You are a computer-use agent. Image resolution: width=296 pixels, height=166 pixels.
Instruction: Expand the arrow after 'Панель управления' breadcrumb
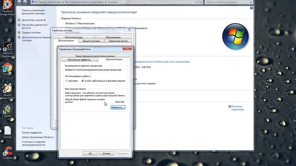click(x=62, y=2)
